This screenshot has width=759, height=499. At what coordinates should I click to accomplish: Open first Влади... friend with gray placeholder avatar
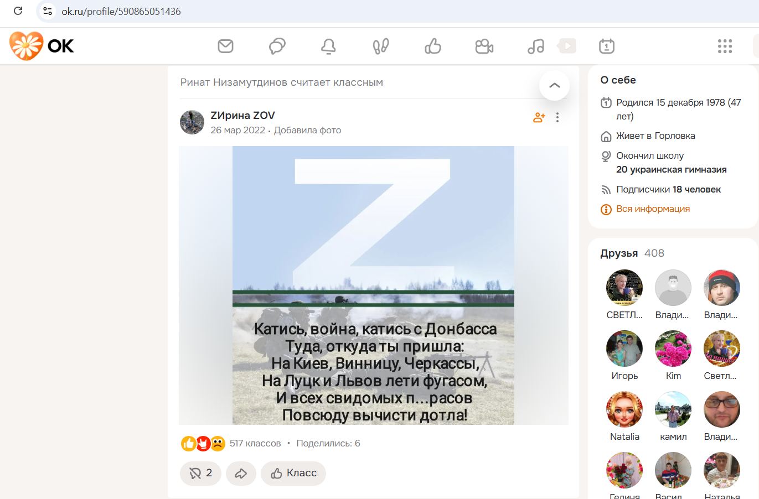click(673, 288)
